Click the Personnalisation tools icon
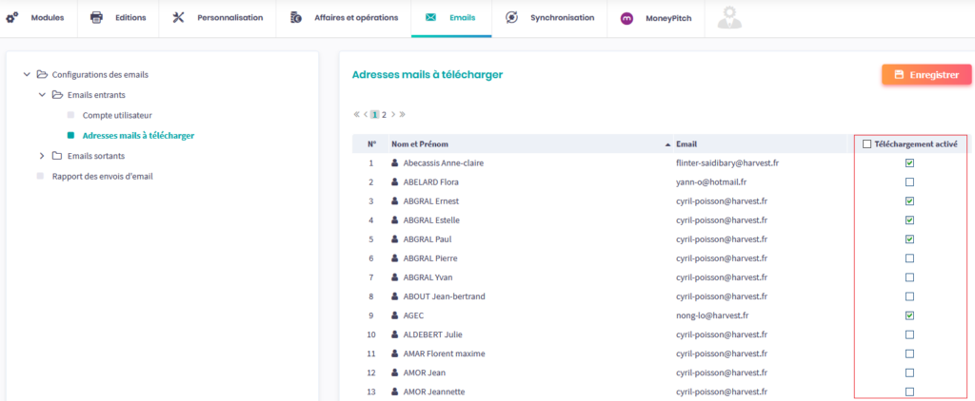975x401 pixels. pos(179,18)
